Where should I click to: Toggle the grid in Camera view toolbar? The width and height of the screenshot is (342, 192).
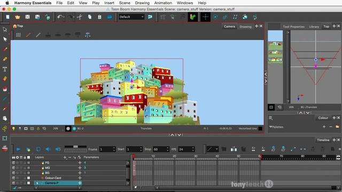[18, 35]
